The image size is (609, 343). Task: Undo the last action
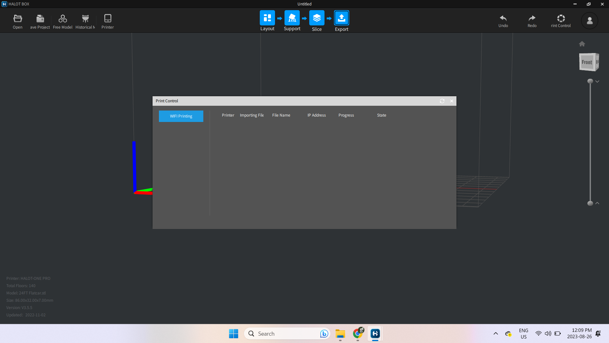[503, 21]
